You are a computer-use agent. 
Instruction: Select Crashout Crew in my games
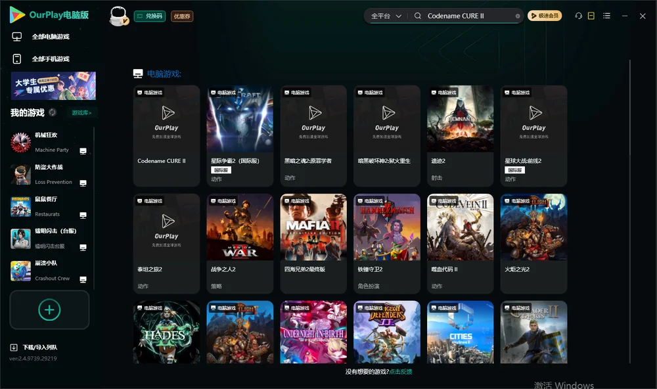pyautogui.click(x=49, y=271)
